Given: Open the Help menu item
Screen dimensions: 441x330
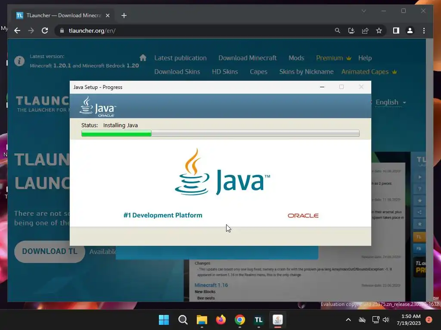Looking at the screenshot, I should pyautogui.click(x=365, y=58).
